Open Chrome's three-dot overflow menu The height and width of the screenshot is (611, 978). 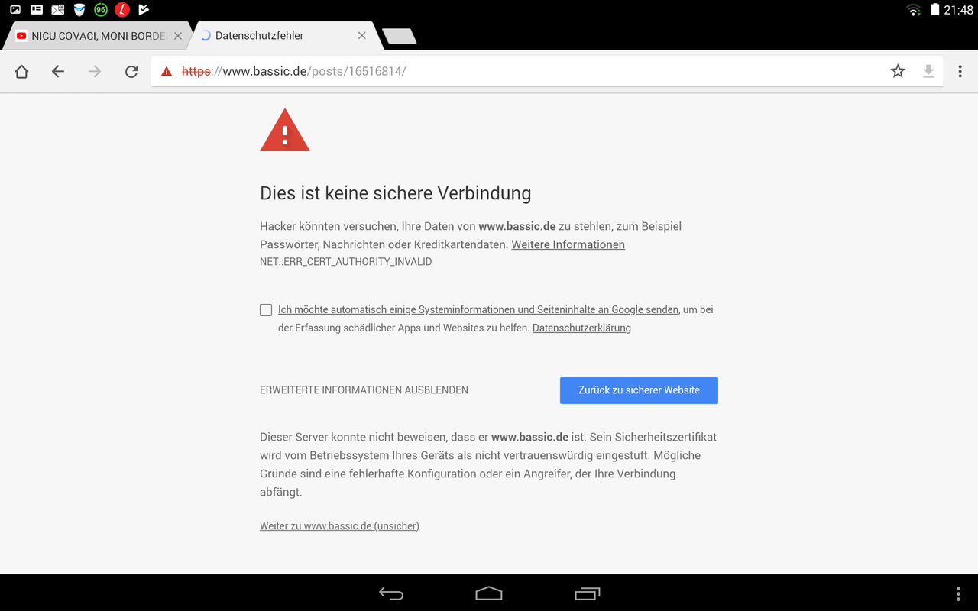960,71
